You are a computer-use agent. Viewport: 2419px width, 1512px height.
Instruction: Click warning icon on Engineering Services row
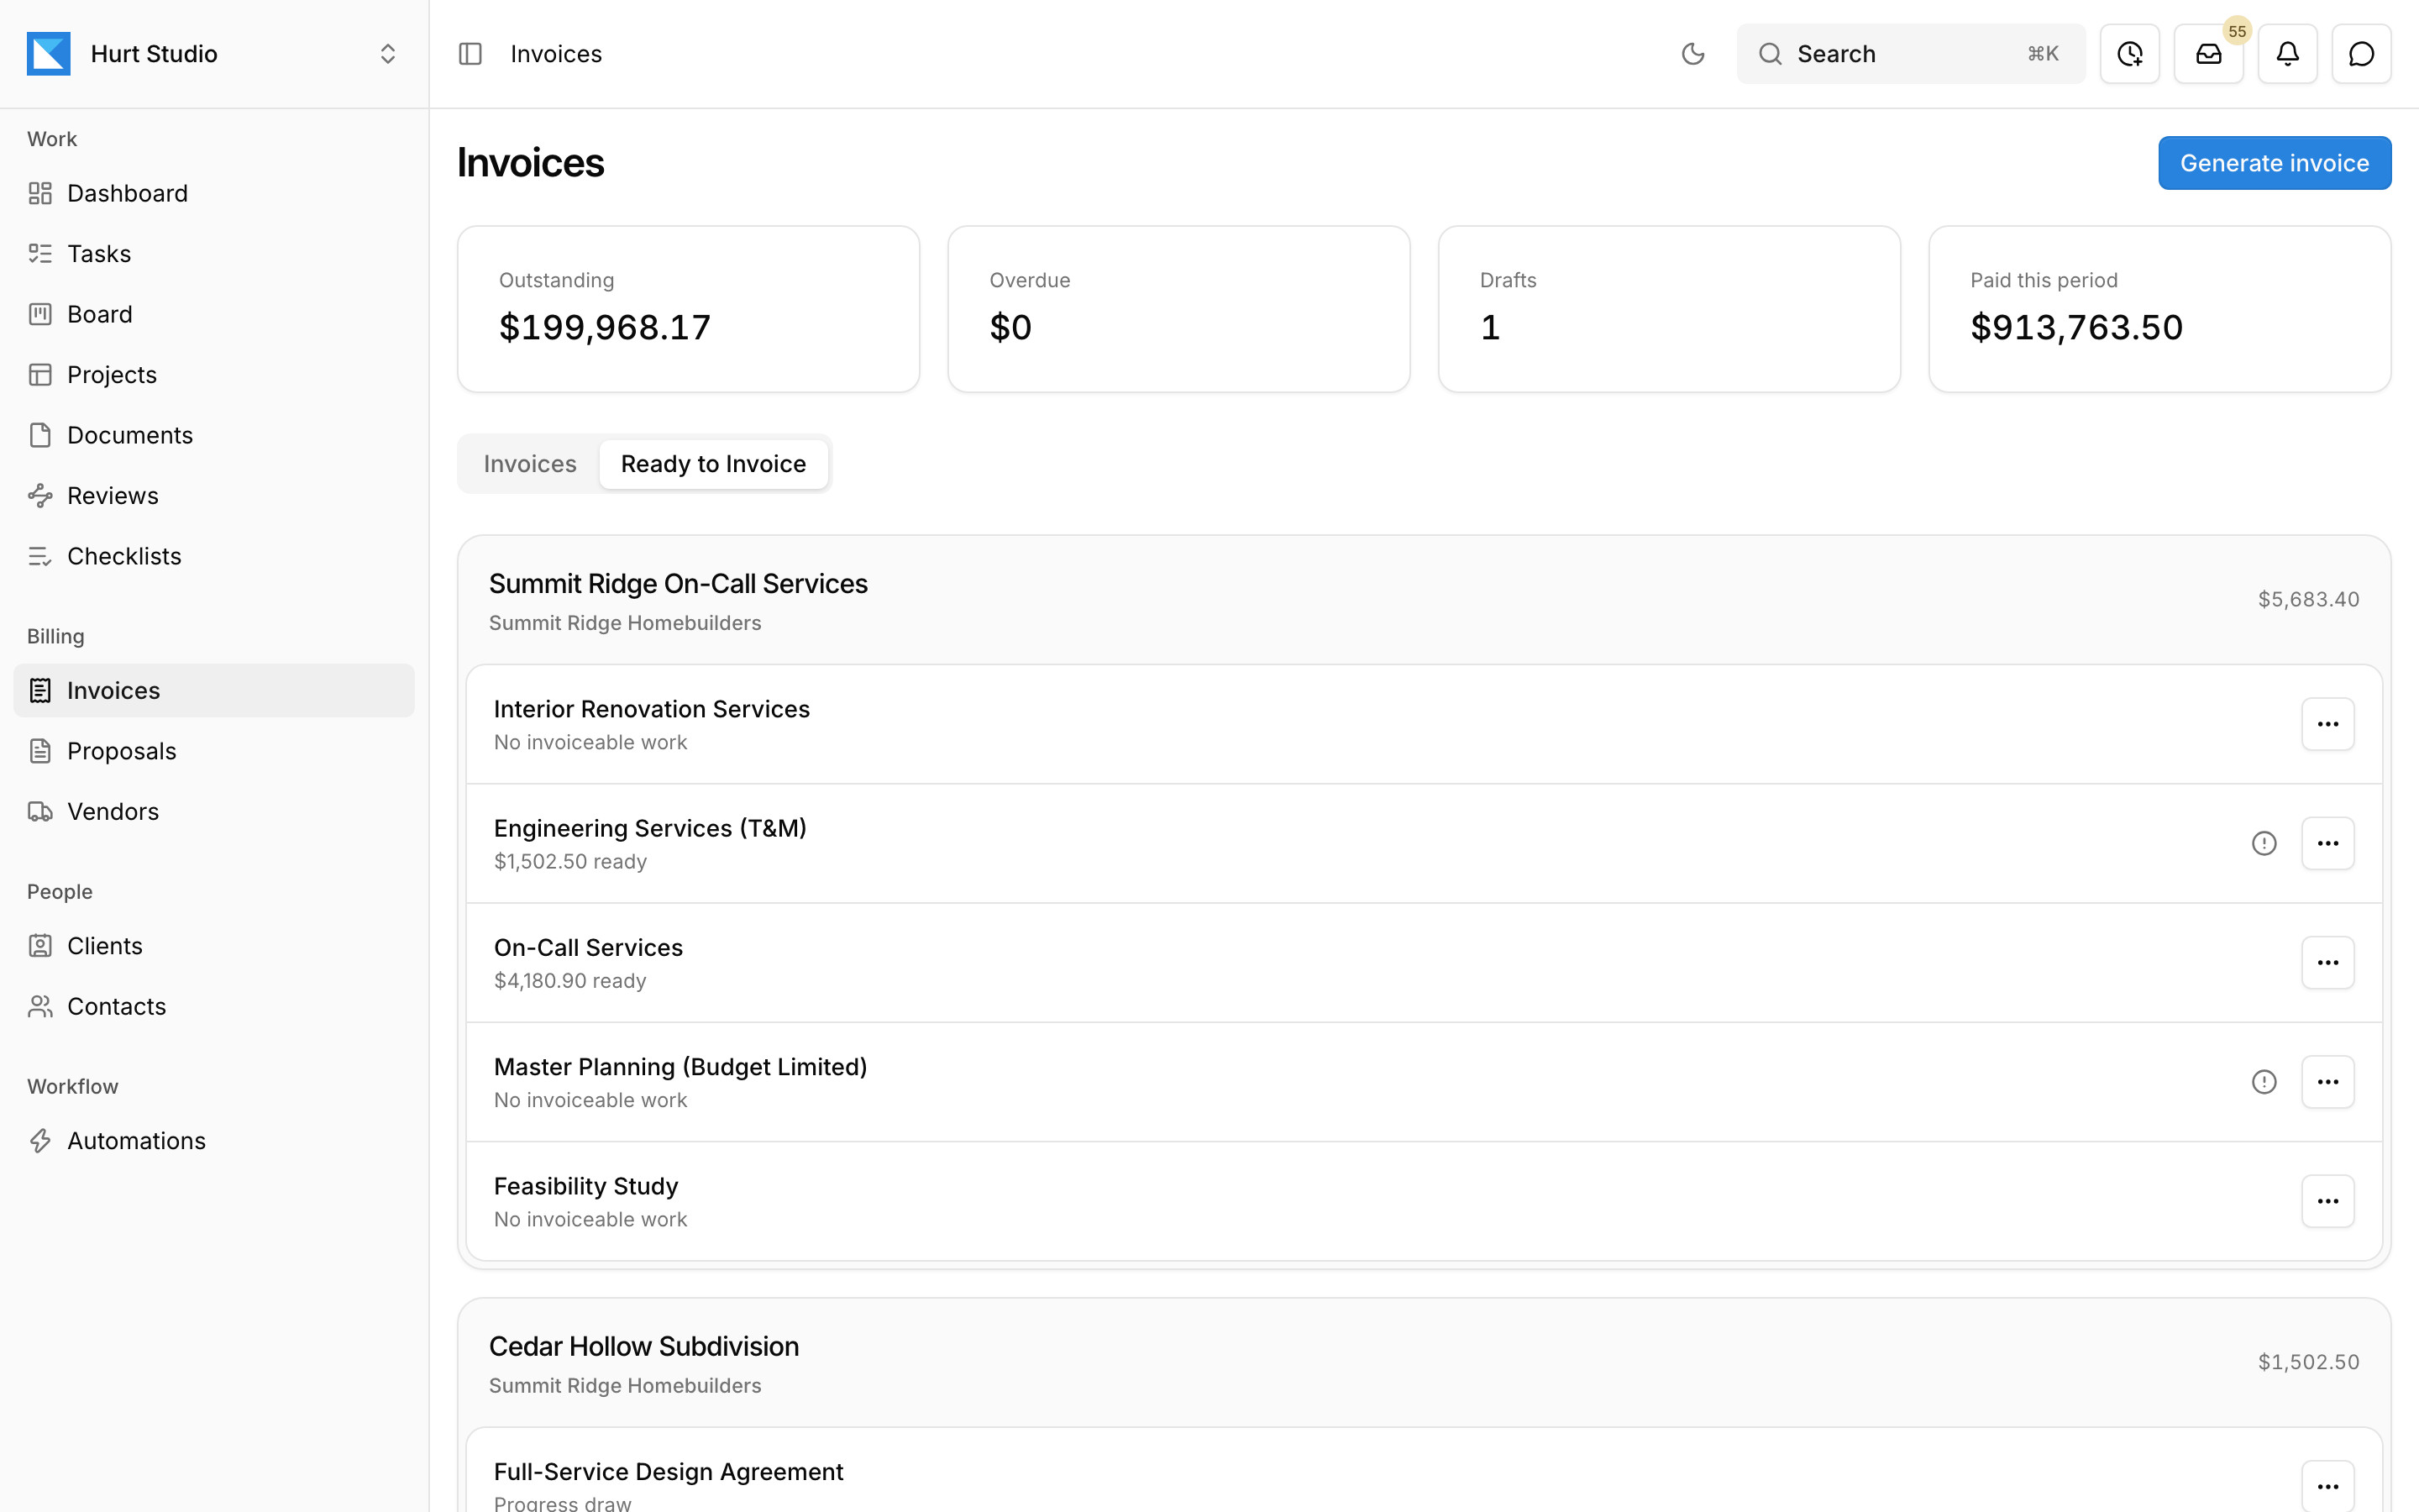tap(2263, 843)
